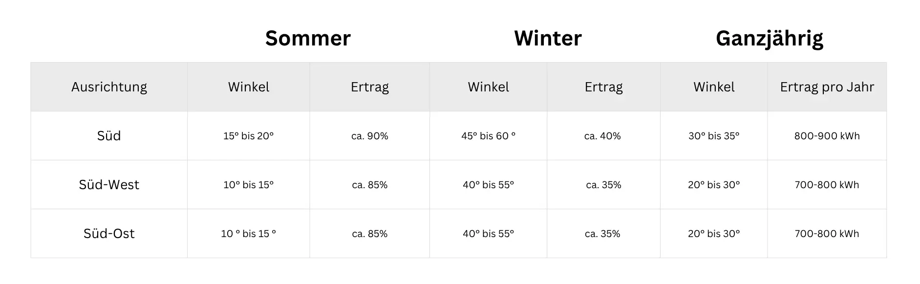
Task: Click the Sommer heading
Action: 308,38
